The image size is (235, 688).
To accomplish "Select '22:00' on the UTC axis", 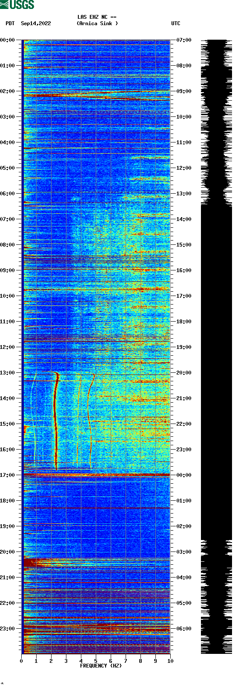I will (x=184, y=424).
